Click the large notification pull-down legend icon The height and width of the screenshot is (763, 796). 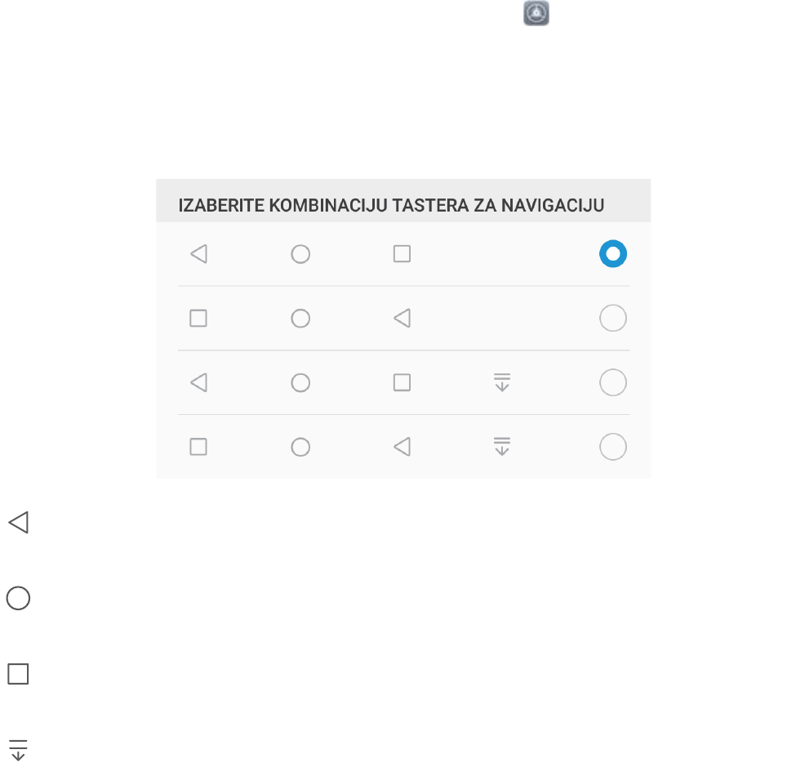(x=18, y=749)
